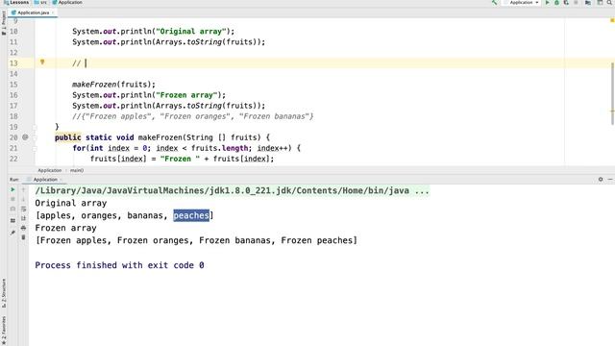Open the Application run configuration dropdown
The height and width of the screenshot is (346, 615).
tap(521, 2)
